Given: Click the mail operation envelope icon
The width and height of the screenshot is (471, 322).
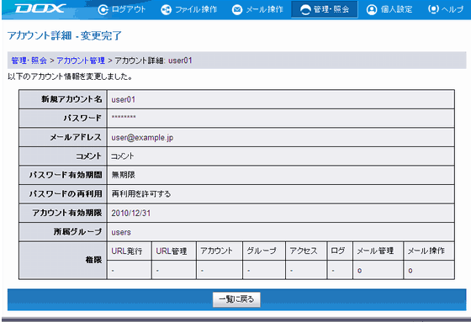Looking at the screenshot, I should click(237, 9).
